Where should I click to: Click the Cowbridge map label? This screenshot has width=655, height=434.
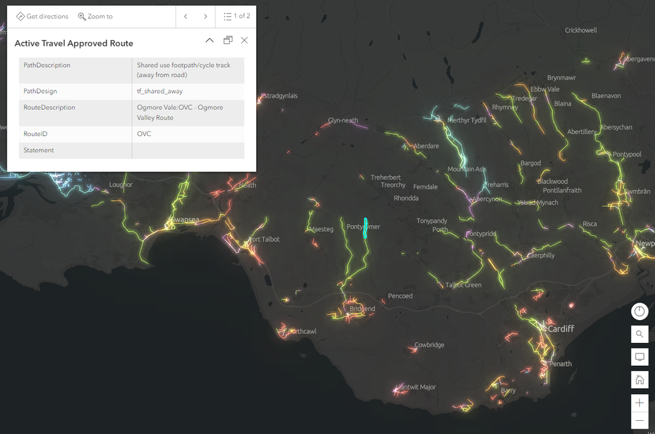coord(429,345)
